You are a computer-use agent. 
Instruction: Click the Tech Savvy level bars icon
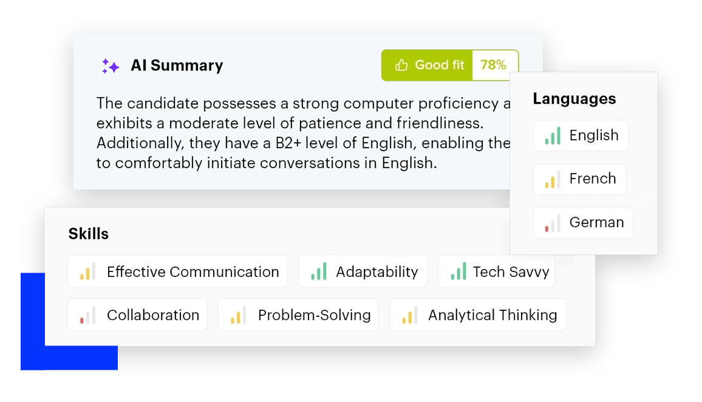click(458, 271)
